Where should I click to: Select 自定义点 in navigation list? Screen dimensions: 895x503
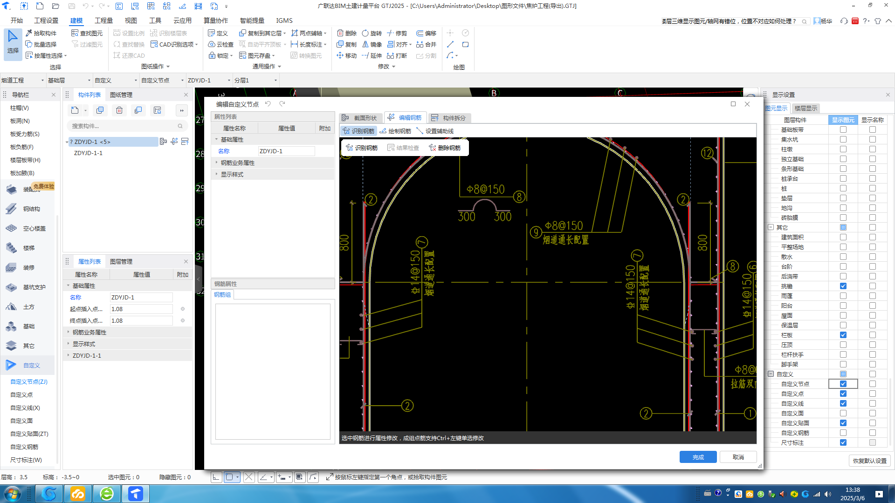21,394
